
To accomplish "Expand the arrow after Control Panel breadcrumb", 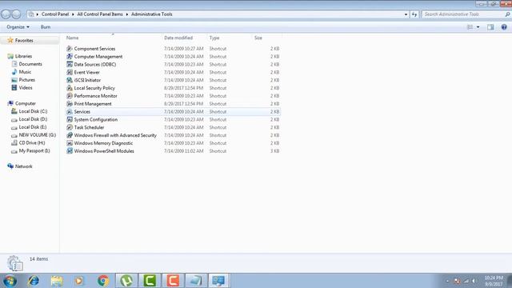I will (73, 14).
